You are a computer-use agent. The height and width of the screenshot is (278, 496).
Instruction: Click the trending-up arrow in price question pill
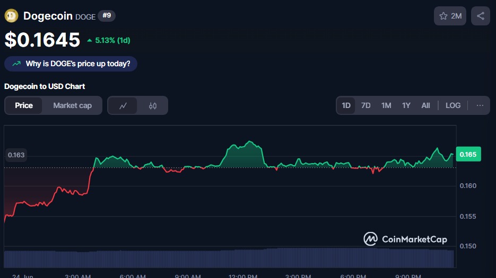(16, 64)
